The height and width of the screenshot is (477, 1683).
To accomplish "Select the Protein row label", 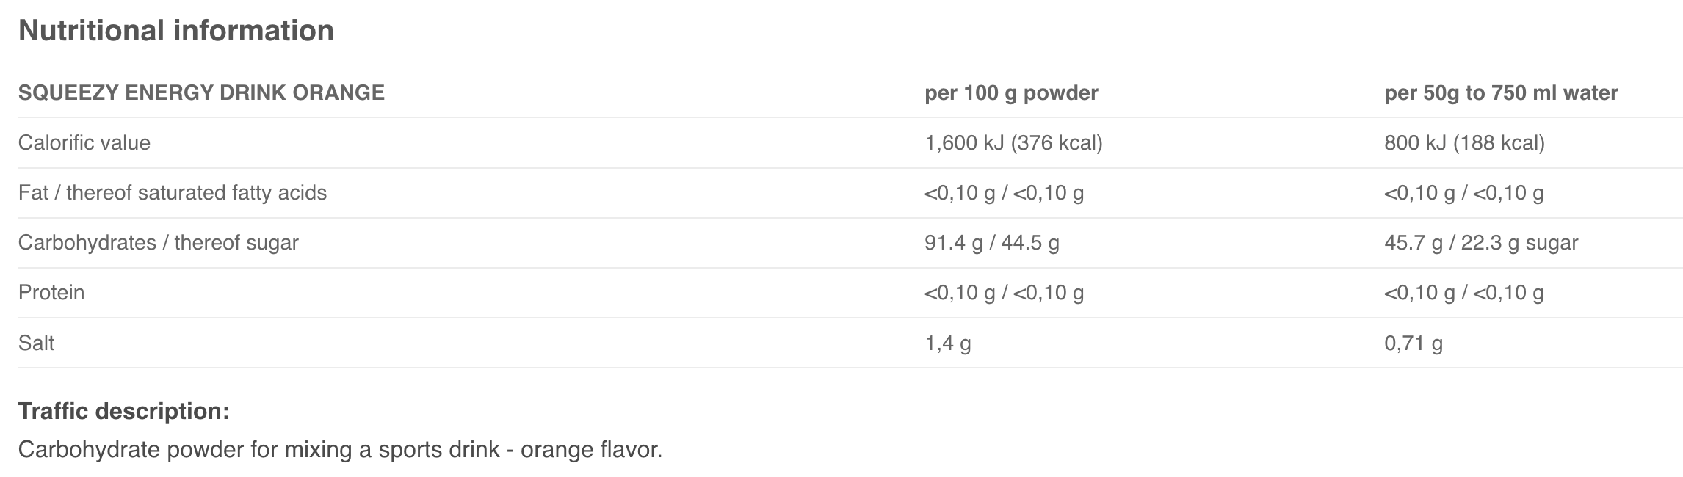I will 51,293.
